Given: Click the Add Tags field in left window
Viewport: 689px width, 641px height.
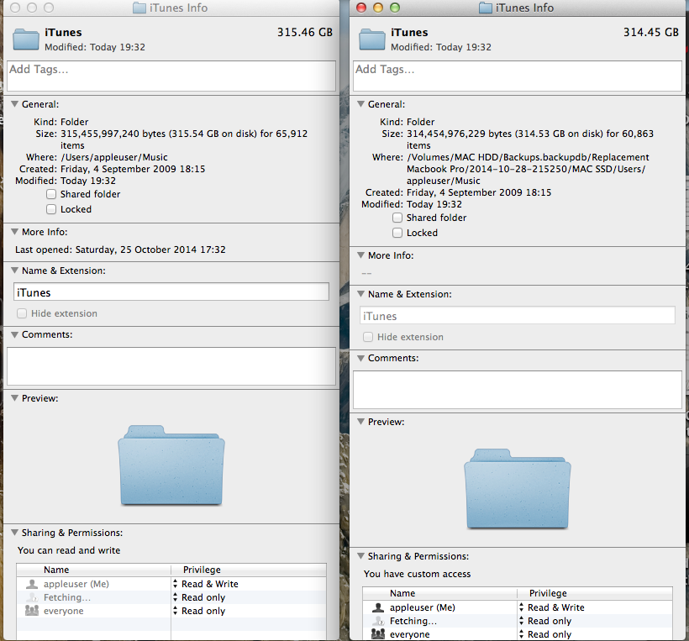Looking at the screenshot, I should tap(171, 76).
